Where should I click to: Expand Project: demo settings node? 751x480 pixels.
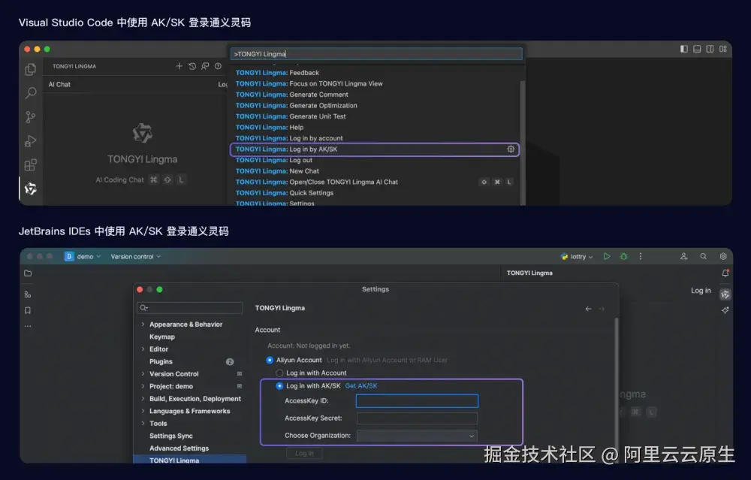pyautogui.click(x=143, y=386)
